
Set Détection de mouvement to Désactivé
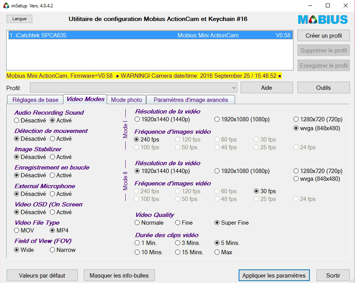point(30,138)
